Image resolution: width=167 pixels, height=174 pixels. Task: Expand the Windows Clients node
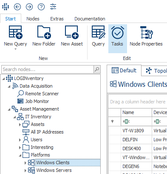point(25,163)
